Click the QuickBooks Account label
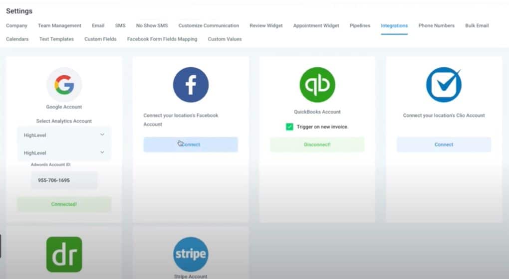The image size is (509, 279). pos(317,112)
